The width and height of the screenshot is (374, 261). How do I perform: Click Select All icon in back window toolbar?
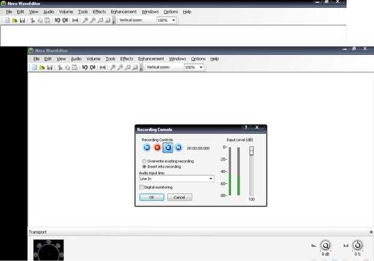[x=75, y=20]
